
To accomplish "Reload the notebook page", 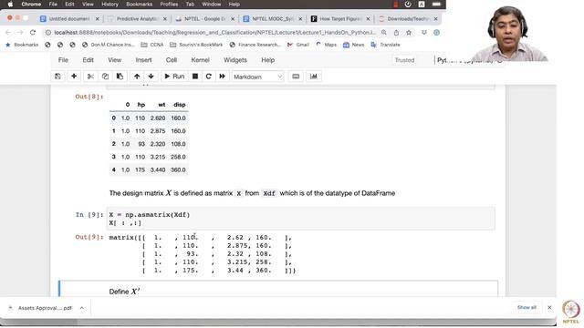I will (x=33, y=33).
